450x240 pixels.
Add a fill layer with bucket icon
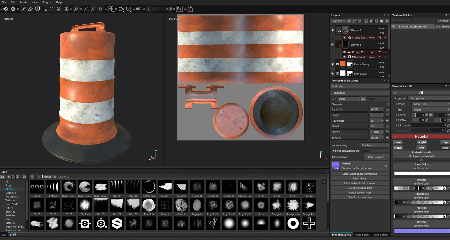371,21
